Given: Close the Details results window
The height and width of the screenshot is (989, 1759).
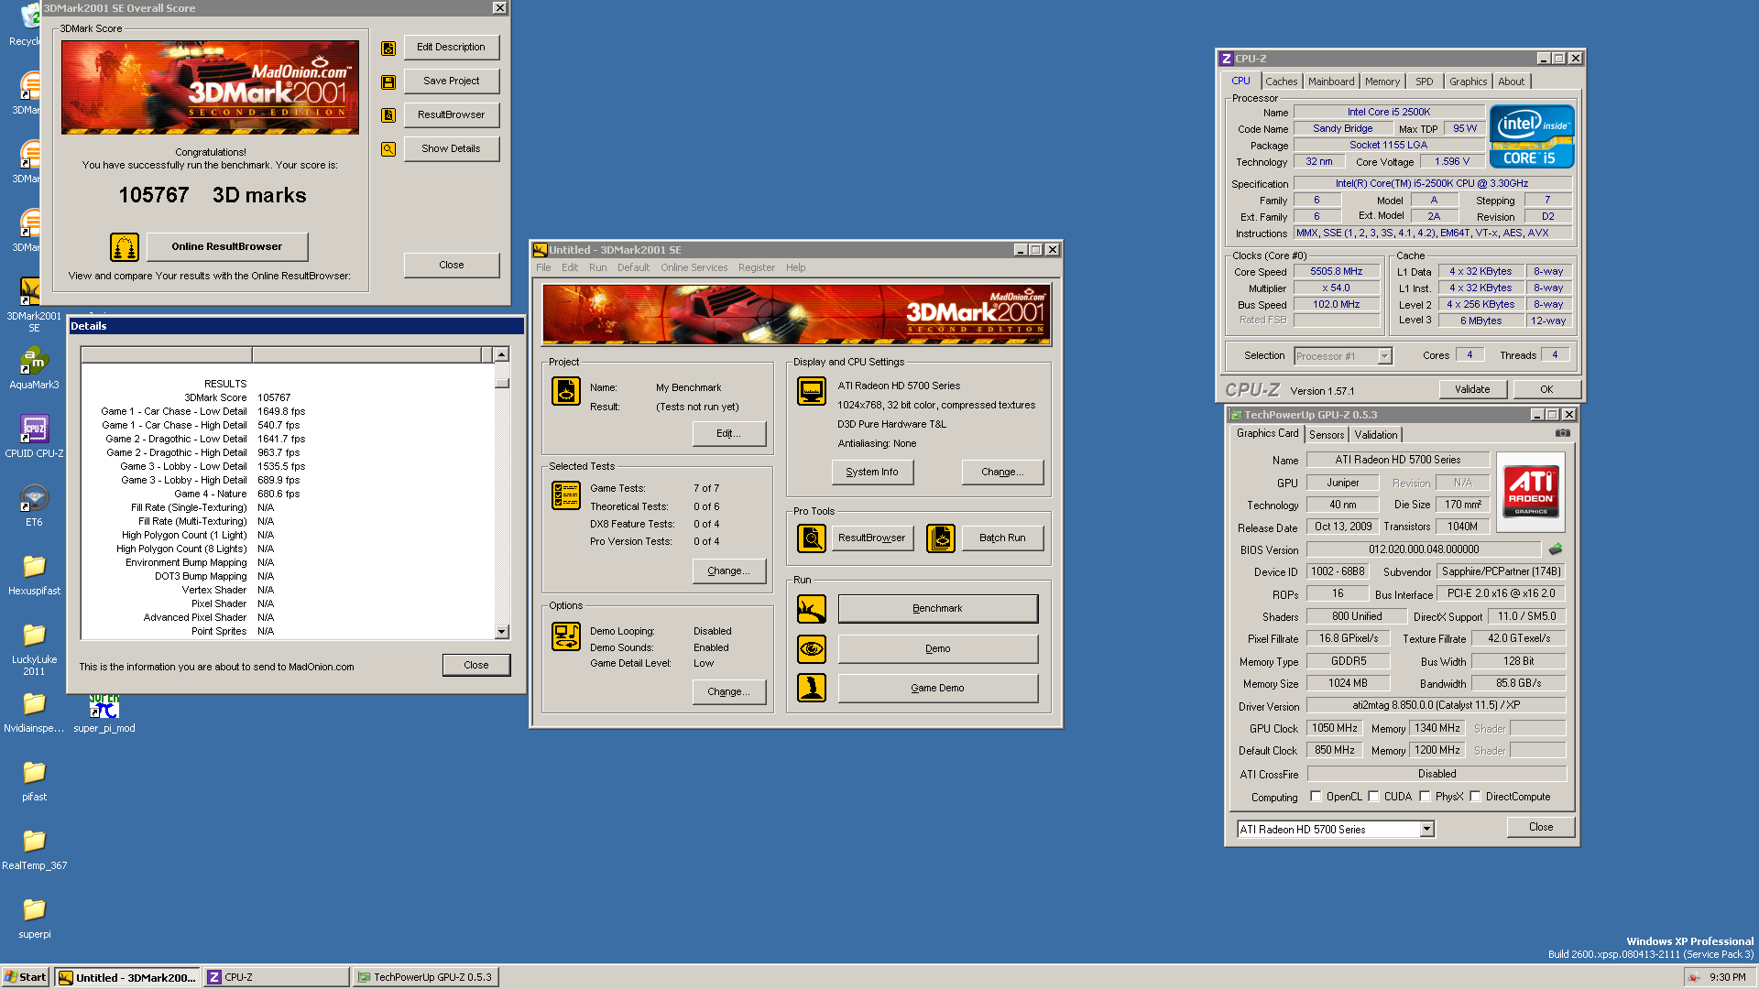Looking at the screenshot, I should [476, 666].
